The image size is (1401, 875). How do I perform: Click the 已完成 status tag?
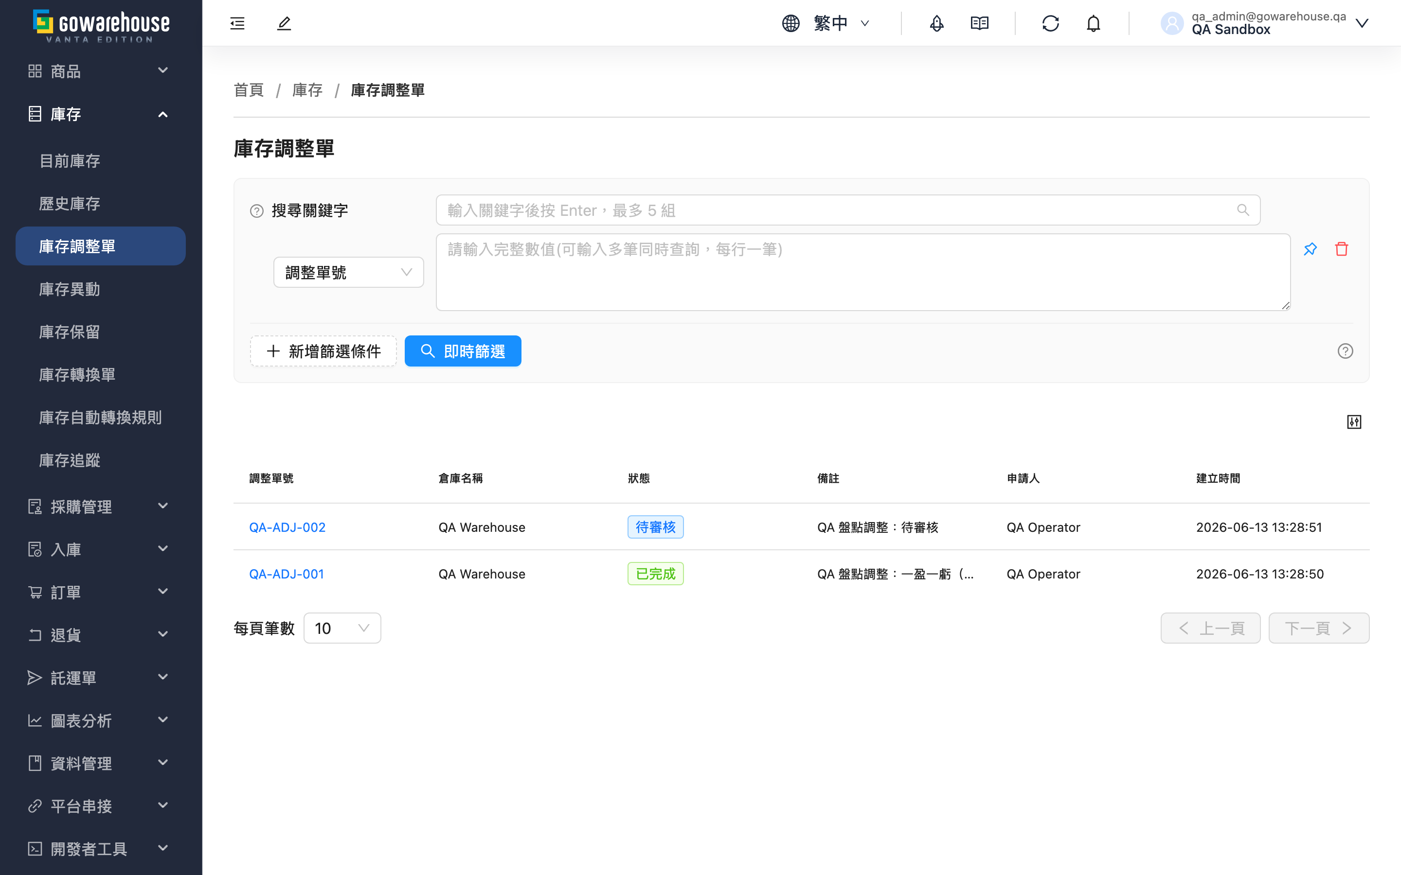655,574
